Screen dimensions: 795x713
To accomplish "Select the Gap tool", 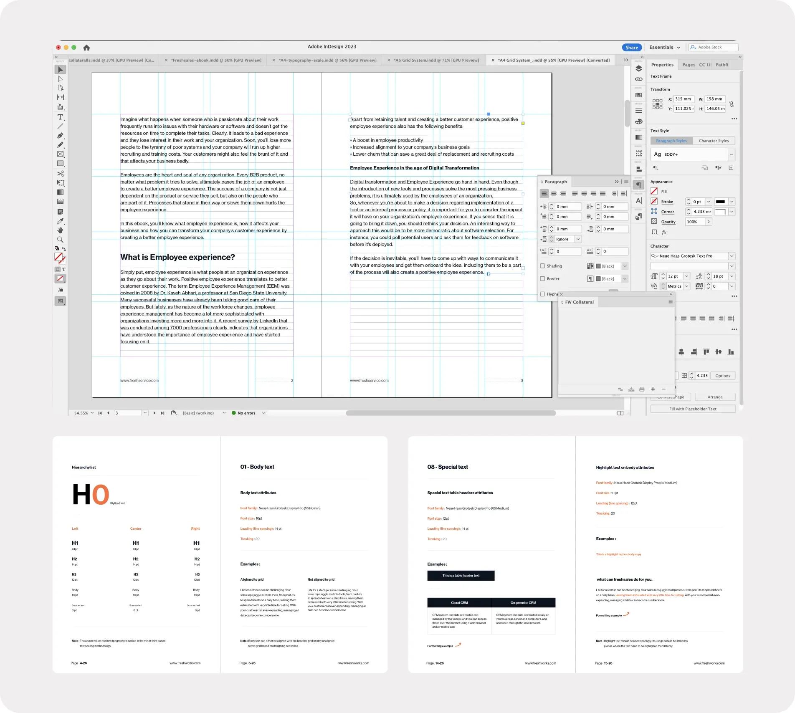I will pos(60,97).
